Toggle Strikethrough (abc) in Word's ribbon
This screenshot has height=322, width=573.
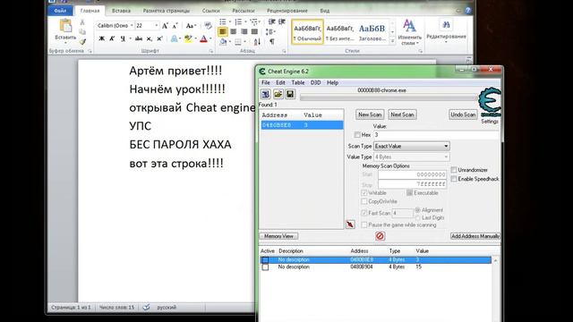pos(139,38)
